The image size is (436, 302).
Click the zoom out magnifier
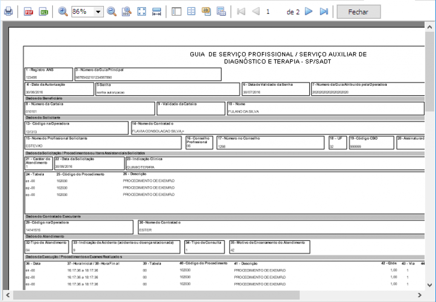(112, 12)
